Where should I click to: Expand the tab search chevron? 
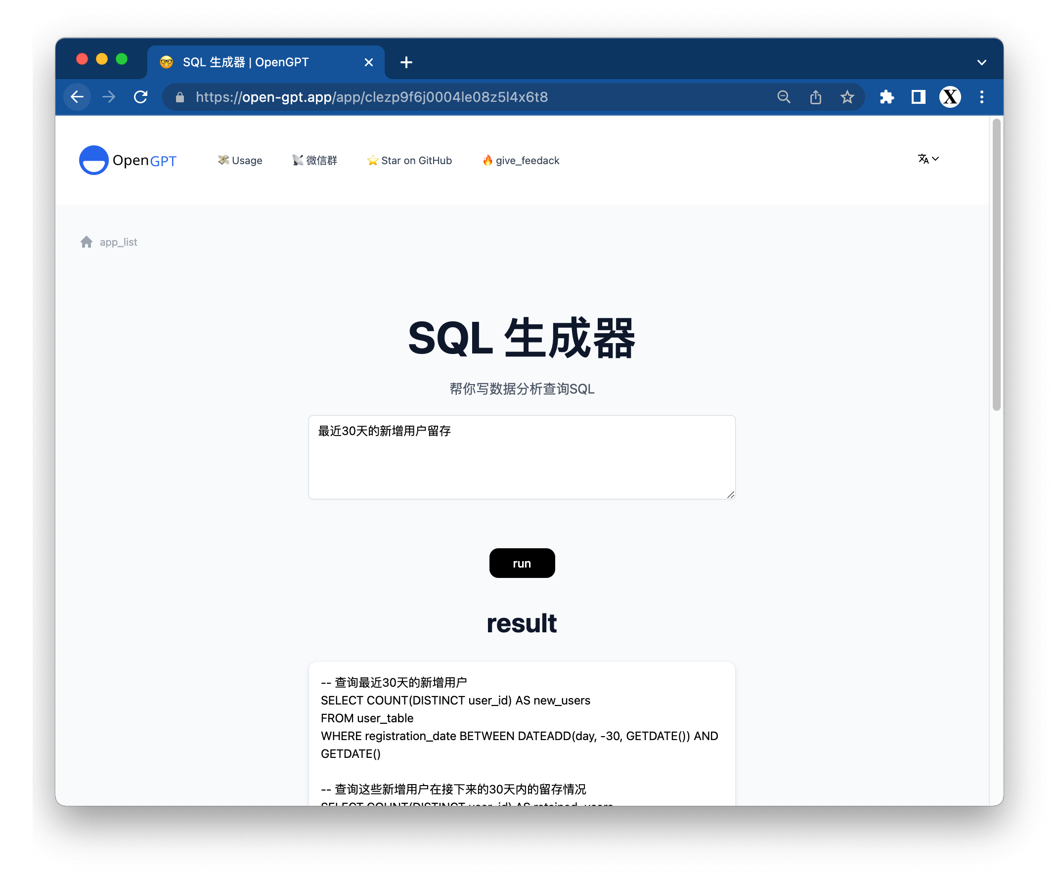981,62
